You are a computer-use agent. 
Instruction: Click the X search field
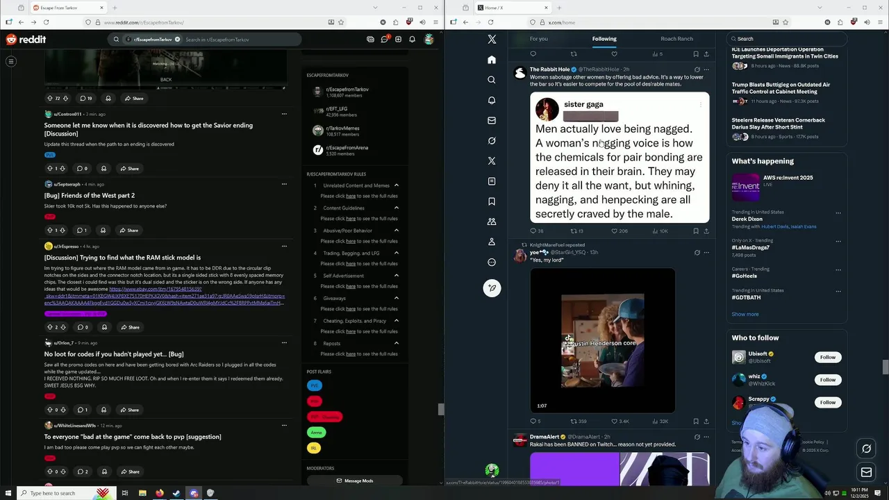(787, 39)
